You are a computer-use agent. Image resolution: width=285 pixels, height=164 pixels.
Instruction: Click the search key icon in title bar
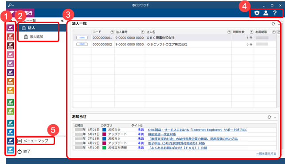pyautogui.click(x=11, y=5)
